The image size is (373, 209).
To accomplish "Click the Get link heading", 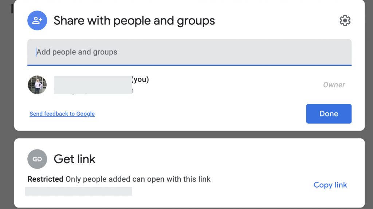I will tap(74, 159).
